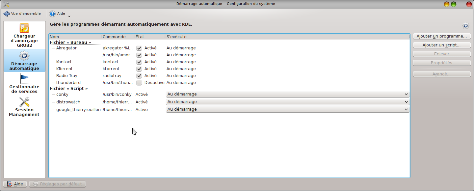Click the yellow minimize window button
This screenshot has height=191, width=474.
pos(447,4)
